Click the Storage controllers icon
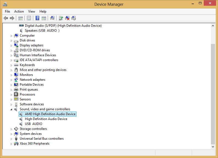The image size is (218, 158). (16, 129)
